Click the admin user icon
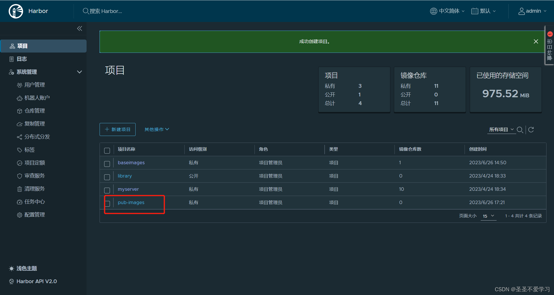The image size is (554, 295). click(x=521, y=11)
